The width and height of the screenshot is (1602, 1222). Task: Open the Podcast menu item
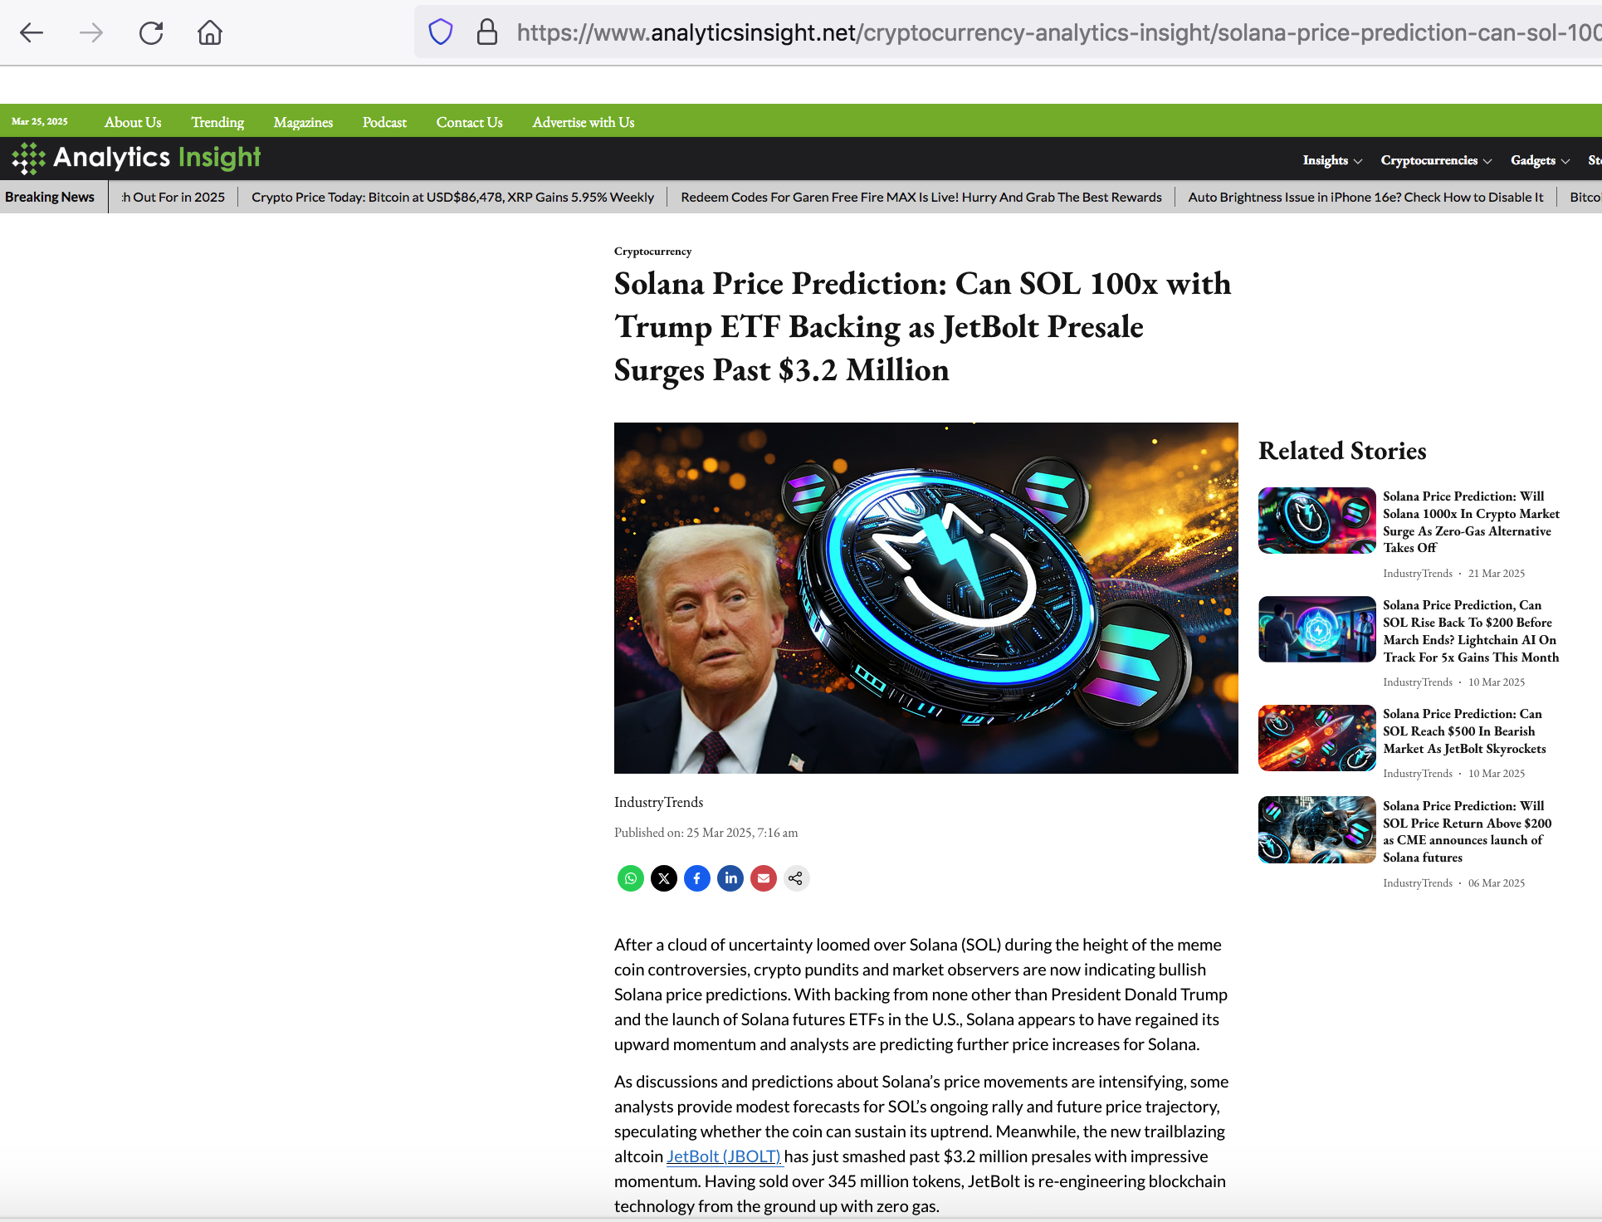coord(384,122)
